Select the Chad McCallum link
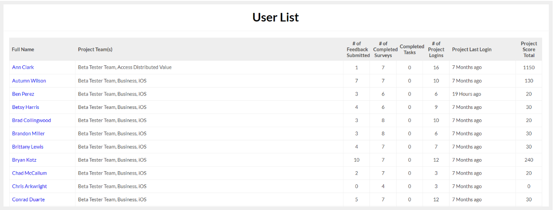 [29, 173]
